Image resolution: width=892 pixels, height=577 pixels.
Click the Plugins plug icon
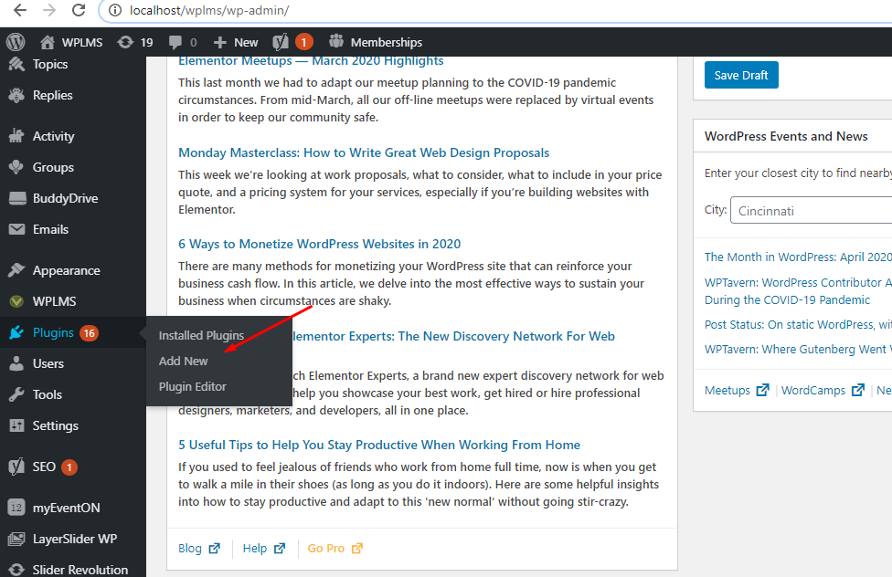(x=16, y=332)
